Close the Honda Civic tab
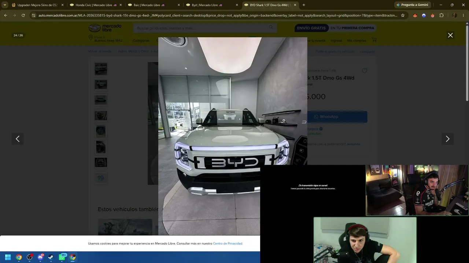 click(x=121, y=5)
